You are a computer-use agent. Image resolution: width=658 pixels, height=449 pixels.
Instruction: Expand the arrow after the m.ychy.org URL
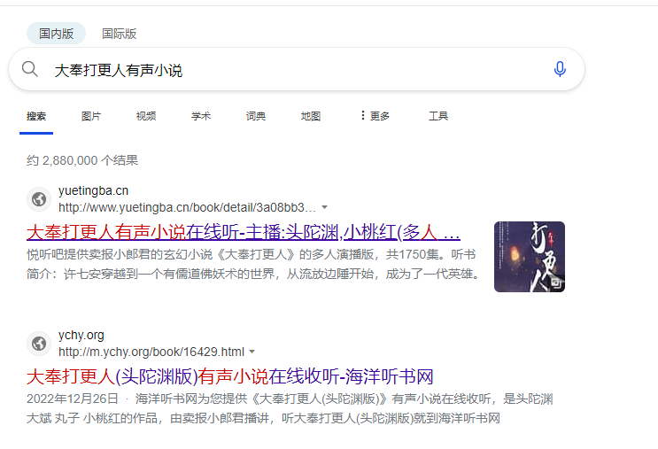point(252,352)
